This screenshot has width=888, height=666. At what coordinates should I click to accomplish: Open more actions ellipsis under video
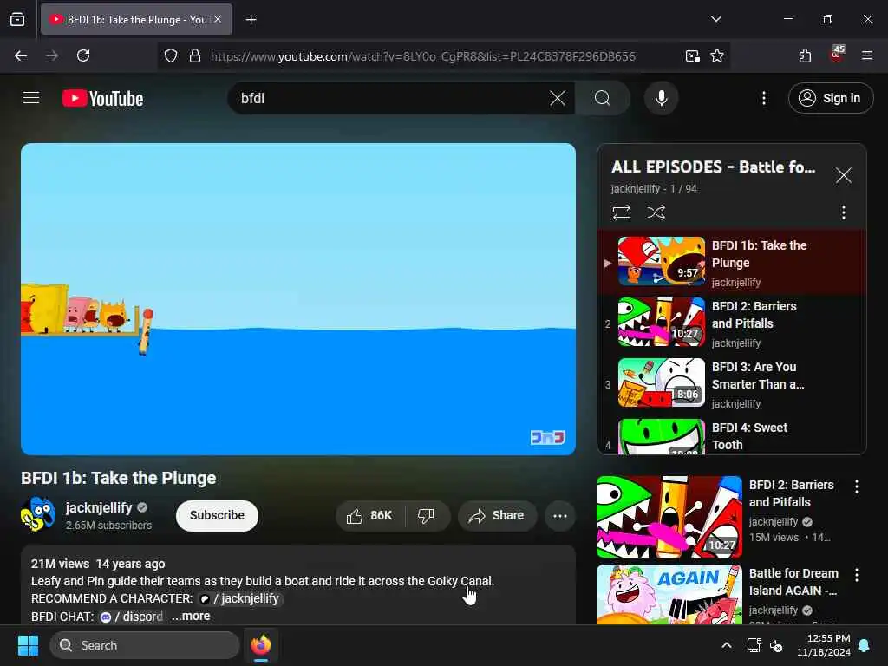[x=559, y=515]
